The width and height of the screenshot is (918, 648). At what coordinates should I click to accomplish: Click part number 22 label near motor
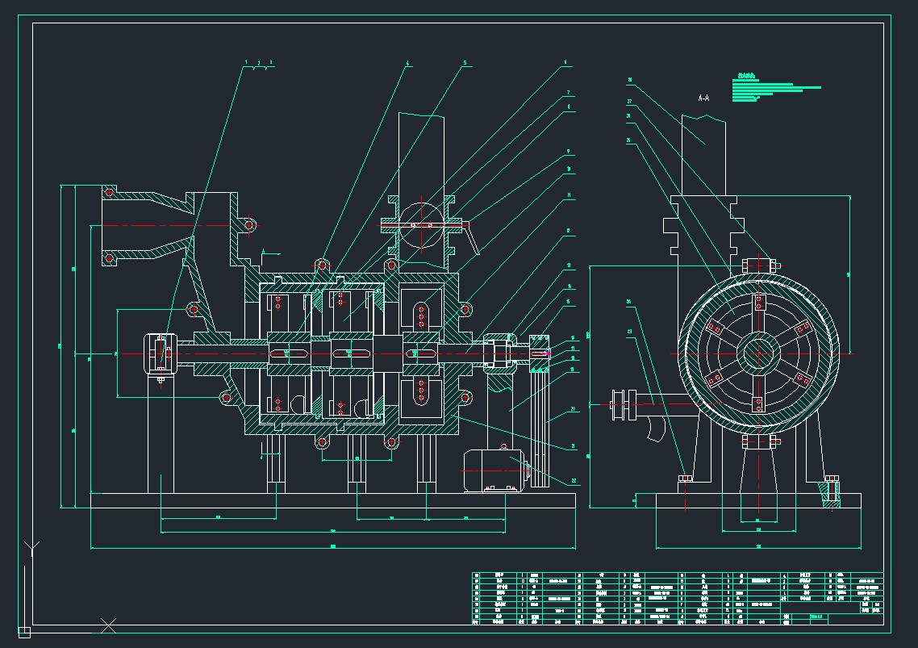click(574, 481)
